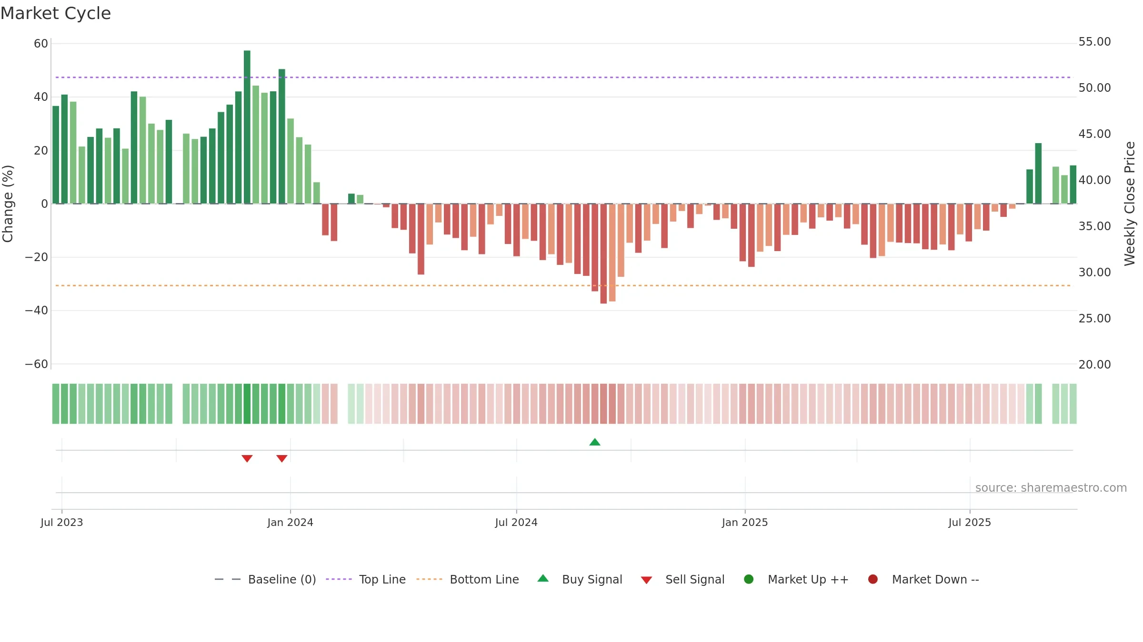
Task: Click the source: sharemaestro.com text
Action: click(1051, 488)
